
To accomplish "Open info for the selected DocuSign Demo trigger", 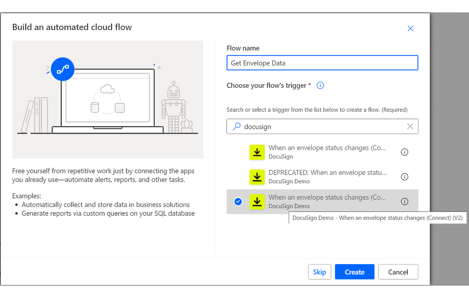I will 404,202.
